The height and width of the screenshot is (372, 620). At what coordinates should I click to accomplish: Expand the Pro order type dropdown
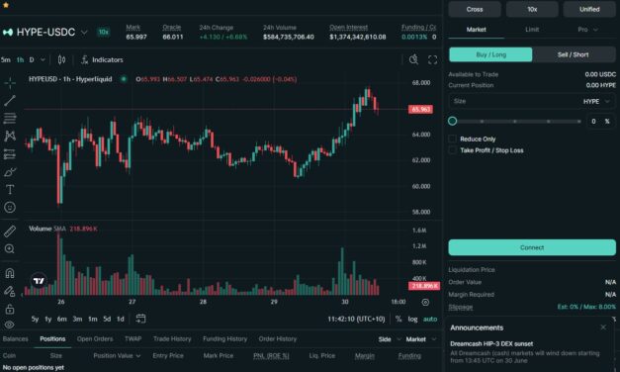pyautogui.click(x=587, y=30)
